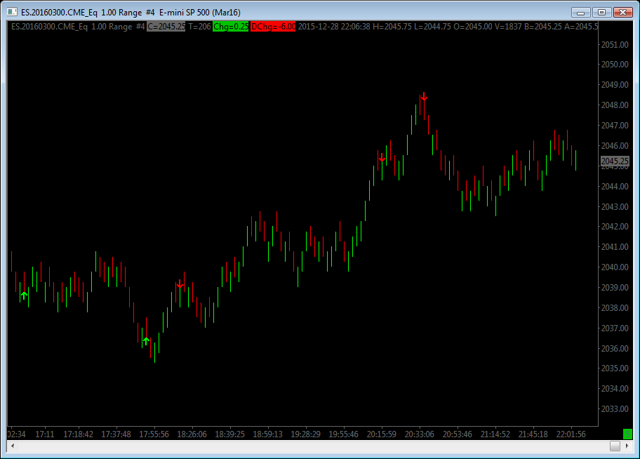Click the red down arrow signal near 18:26:06
This screenshot has height=459, width=640.
(180, 284)
